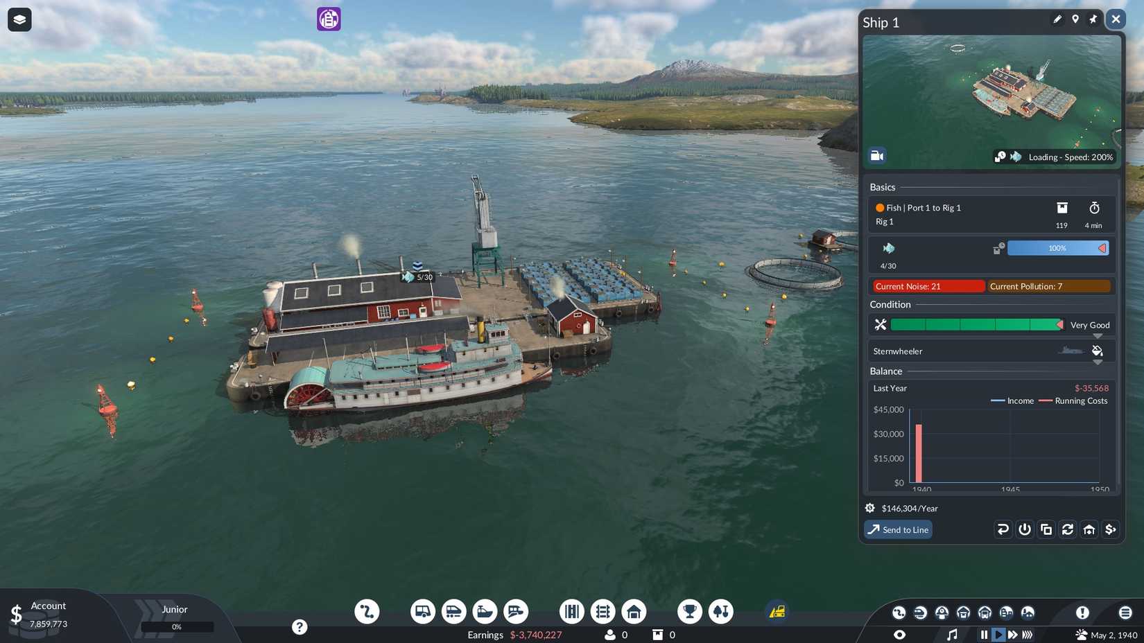The height and width of the screenshot is (643, 1144).
Task: Switch to the vehicle camera view
Action: 877,156
